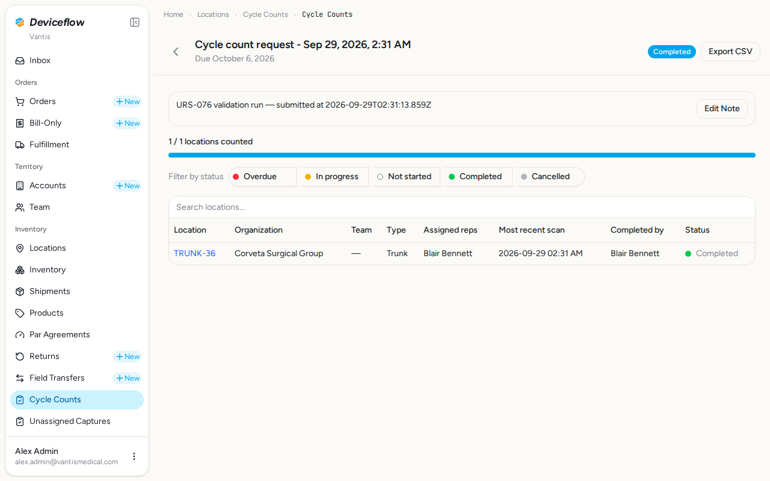Click the Edit Note button
The width and height of the screenshot is (770, 481).
tap(722, 109)
